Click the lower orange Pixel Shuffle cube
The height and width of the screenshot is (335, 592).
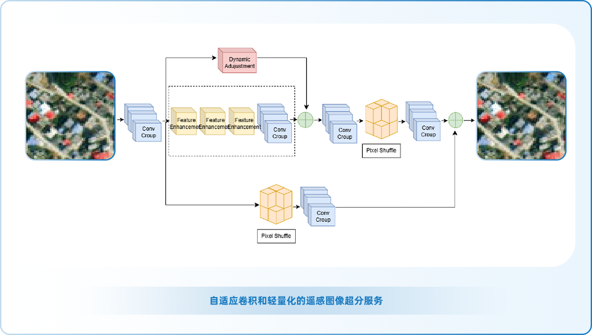[276, 204]
